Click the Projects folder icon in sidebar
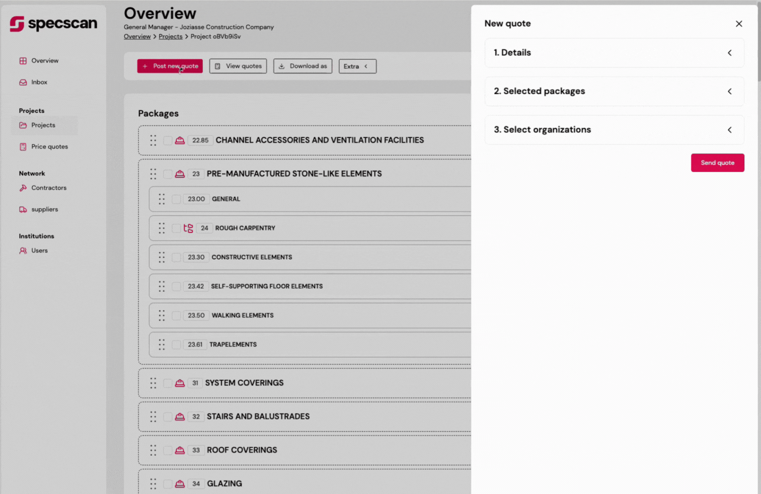 click(x=23, y=125)
